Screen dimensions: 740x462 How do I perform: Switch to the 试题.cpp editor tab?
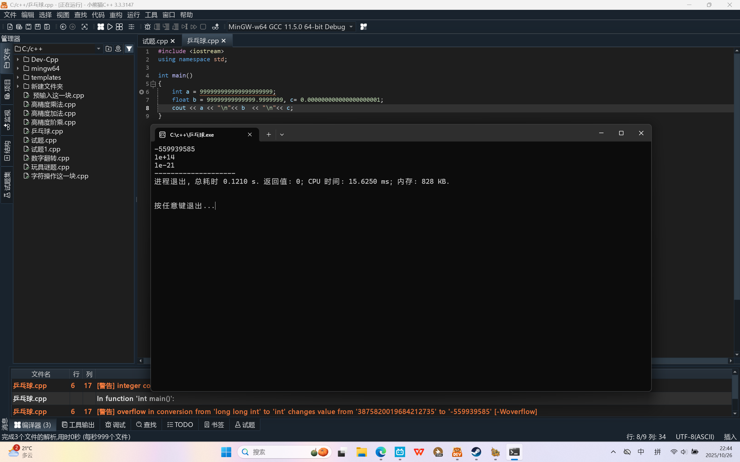coord(155,41)
